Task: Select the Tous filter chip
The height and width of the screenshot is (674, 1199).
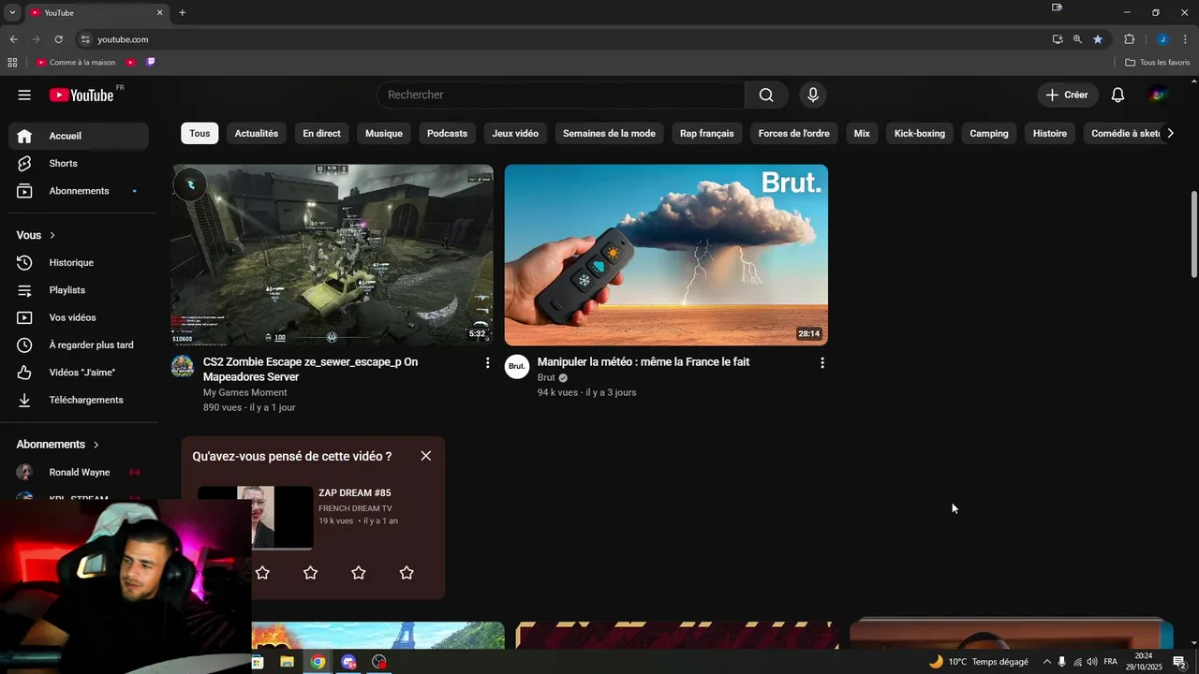Action: tap(200, 133)
